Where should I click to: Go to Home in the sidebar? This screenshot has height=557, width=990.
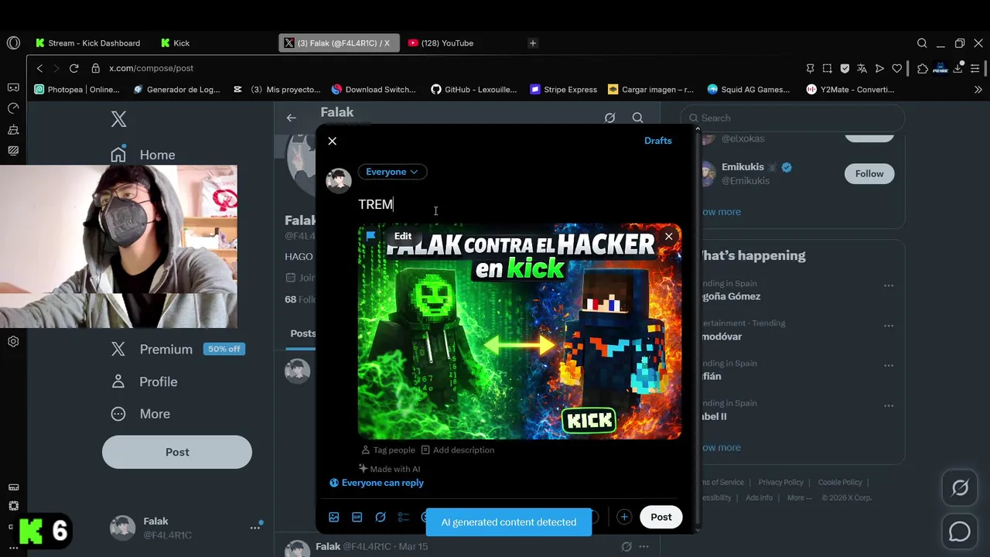click(142, 155)
